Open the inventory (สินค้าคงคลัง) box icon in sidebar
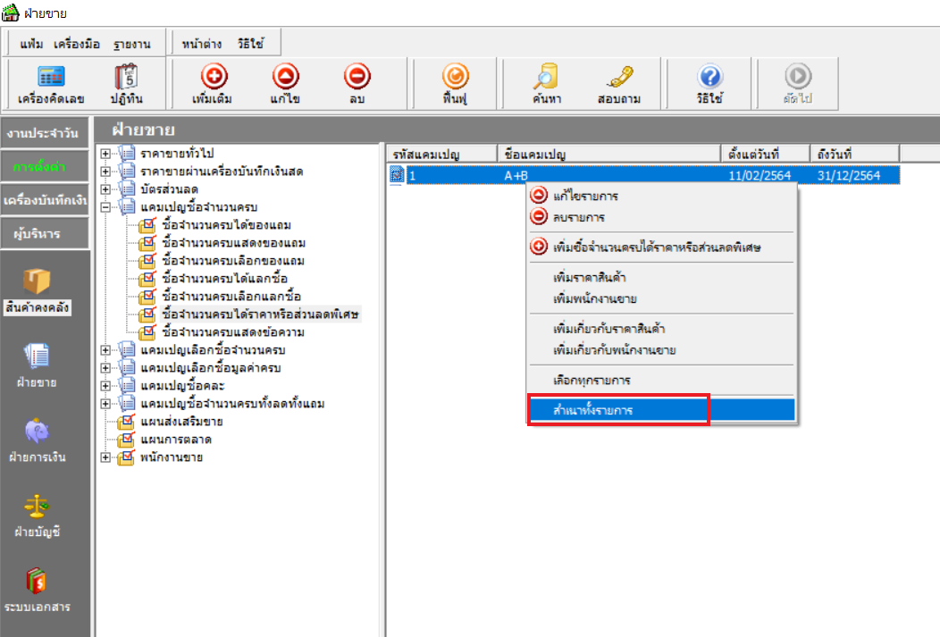 click(37, 288)
